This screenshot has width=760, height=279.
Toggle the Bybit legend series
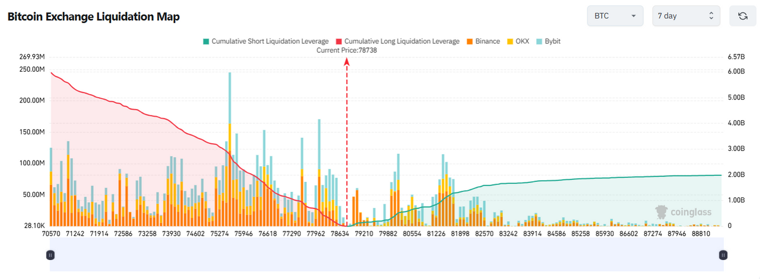tap(548, 41)
